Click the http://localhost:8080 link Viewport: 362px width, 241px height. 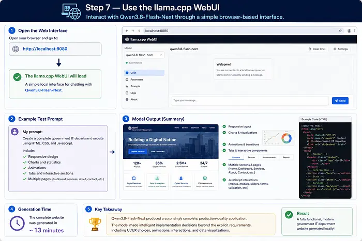click(45, 49)
